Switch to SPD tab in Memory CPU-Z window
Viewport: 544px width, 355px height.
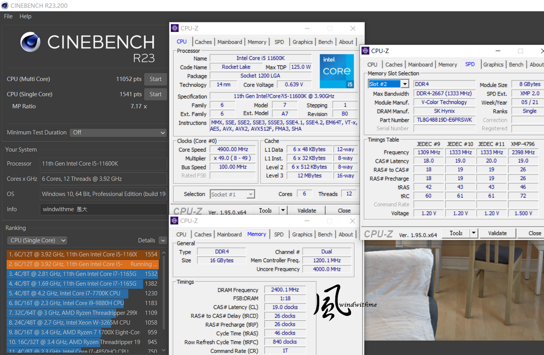coord(279,234)
